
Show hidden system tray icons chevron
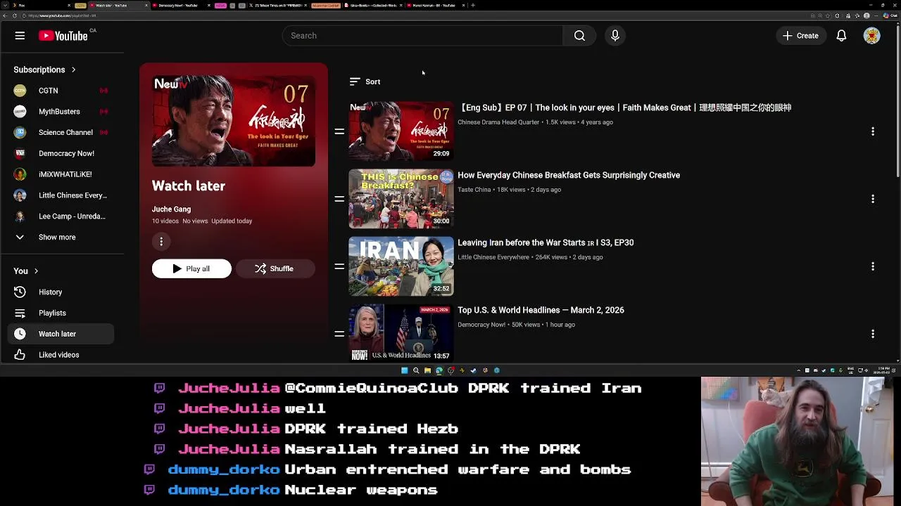(x=799, y=370)
